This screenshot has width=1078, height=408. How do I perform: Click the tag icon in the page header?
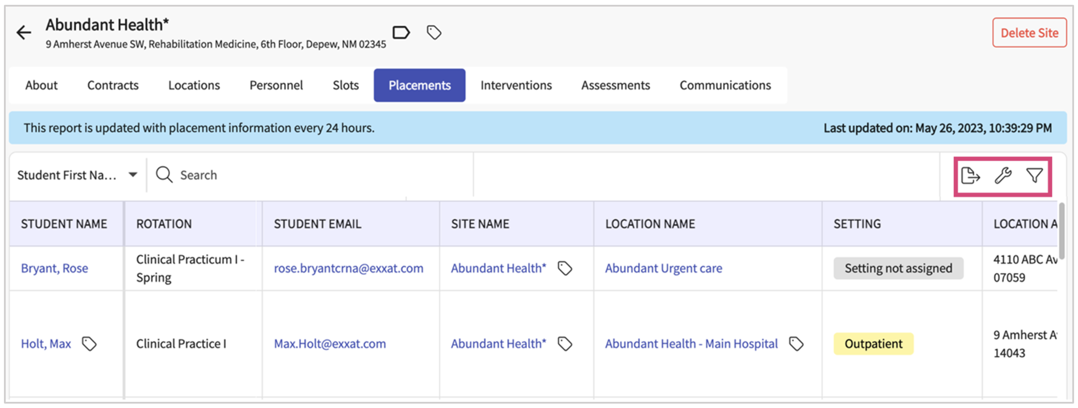click(x=434, y=32)
